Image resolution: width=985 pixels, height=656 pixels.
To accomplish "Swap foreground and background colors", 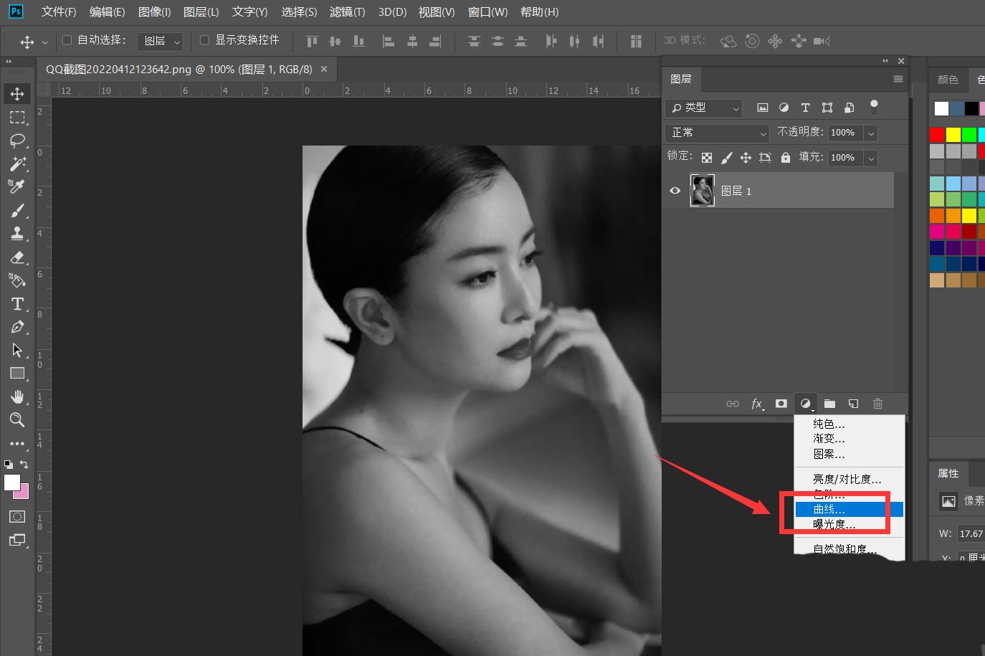I will (x=24, y=465).
